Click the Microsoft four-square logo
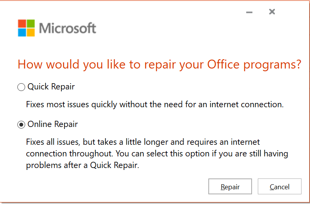 (x=26, y=28)
